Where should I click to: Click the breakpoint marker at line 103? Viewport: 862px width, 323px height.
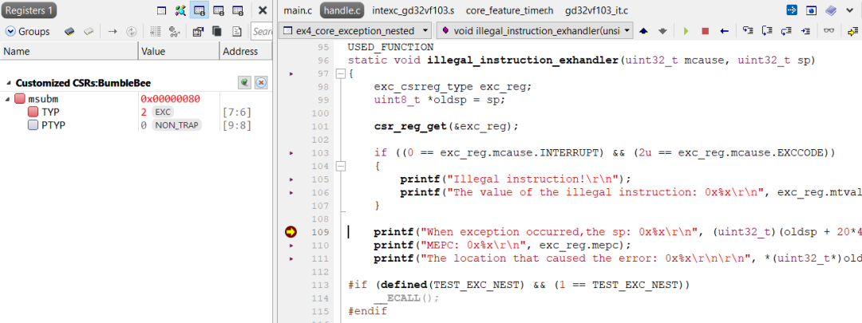click(x=291, y=152)
